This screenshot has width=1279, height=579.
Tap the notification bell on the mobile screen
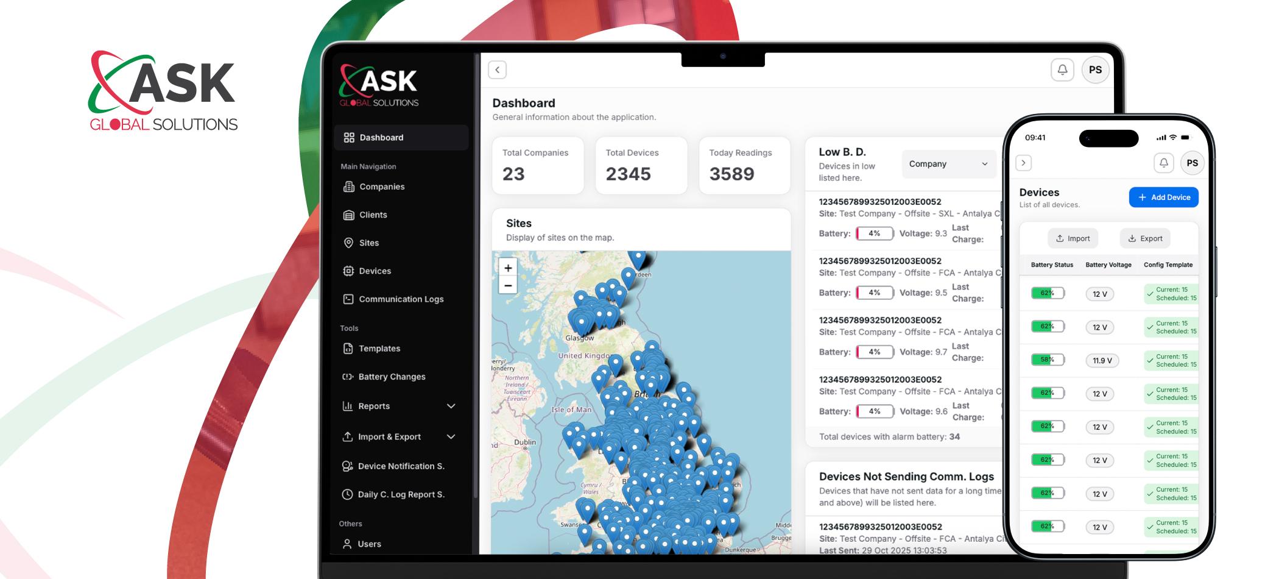pyautogui.click(x=1165, y=163)
